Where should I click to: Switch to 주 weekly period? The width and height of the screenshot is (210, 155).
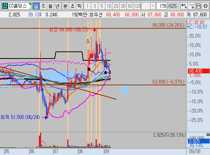[43, 6]
